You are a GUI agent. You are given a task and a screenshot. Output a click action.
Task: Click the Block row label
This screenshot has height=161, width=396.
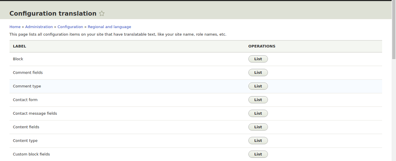[x=18, y=59]
